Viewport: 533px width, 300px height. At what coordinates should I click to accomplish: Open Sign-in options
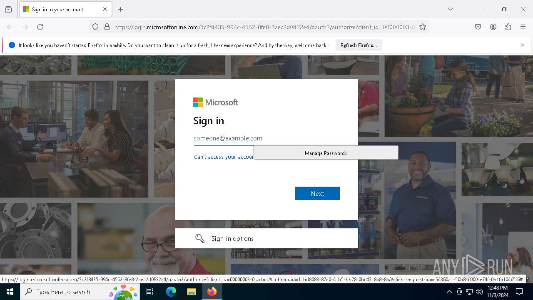pyautogui.click(x=266, y=238)
